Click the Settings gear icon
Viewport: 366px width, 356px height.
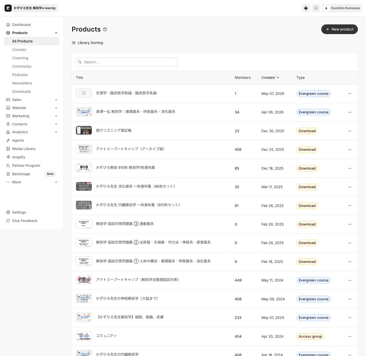(x=8, y=212)
